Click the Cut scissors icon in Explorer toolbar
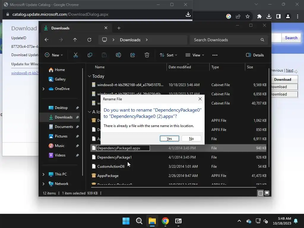This screenshot has width=304, height=228. click(x=76, y=55)
